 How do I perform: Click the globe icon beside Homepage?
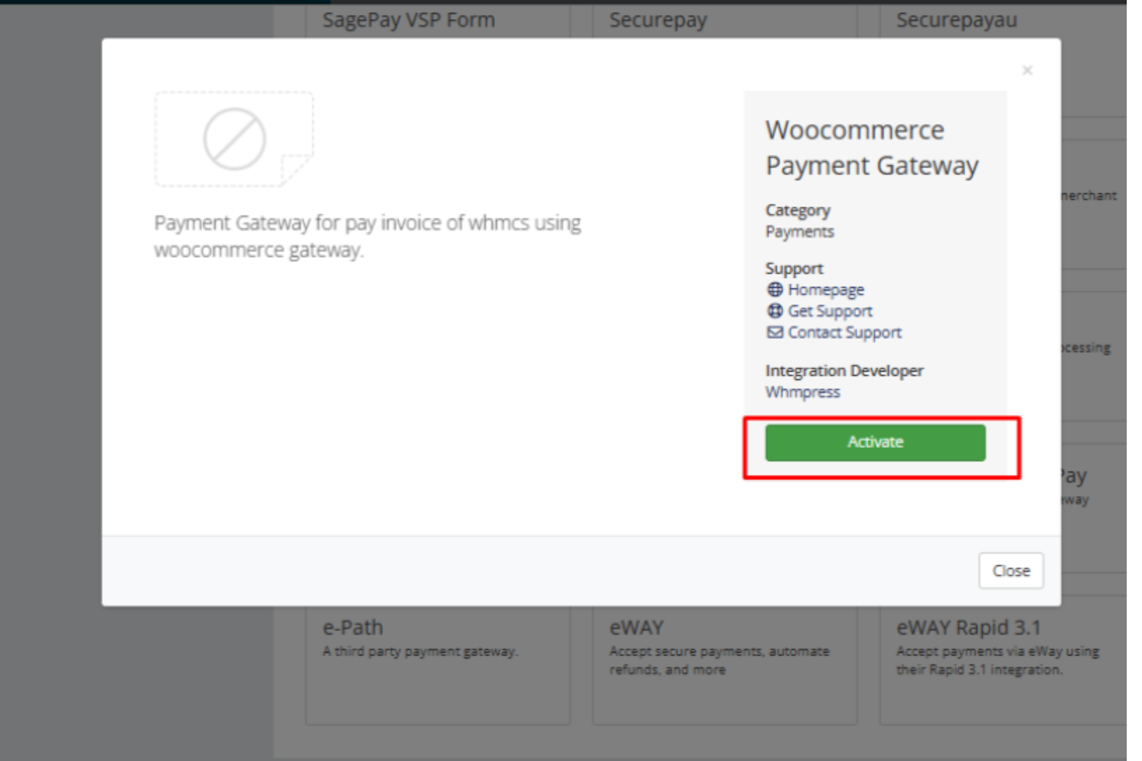775,290
